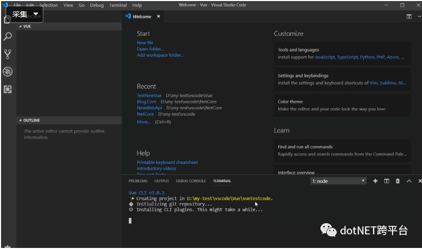
Task: Create a new terminal with plus icon
Action: coord(375,181)
